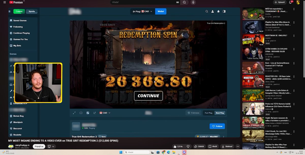
Task: Toggle the casino side panel icon
Action: click(224, 11)
